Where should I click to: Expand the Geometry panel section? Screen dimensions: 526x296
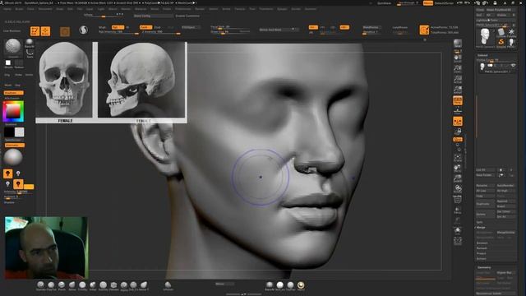(484, 267)
